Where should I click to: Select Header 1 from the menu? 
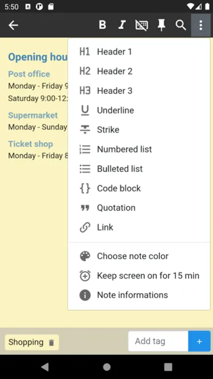[x=139, y=52]
